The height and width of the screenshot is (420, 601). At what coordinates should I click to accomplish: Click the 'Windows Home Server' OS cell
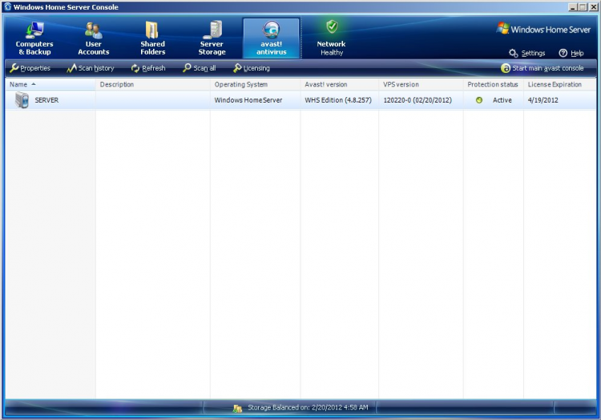[248, 100]
